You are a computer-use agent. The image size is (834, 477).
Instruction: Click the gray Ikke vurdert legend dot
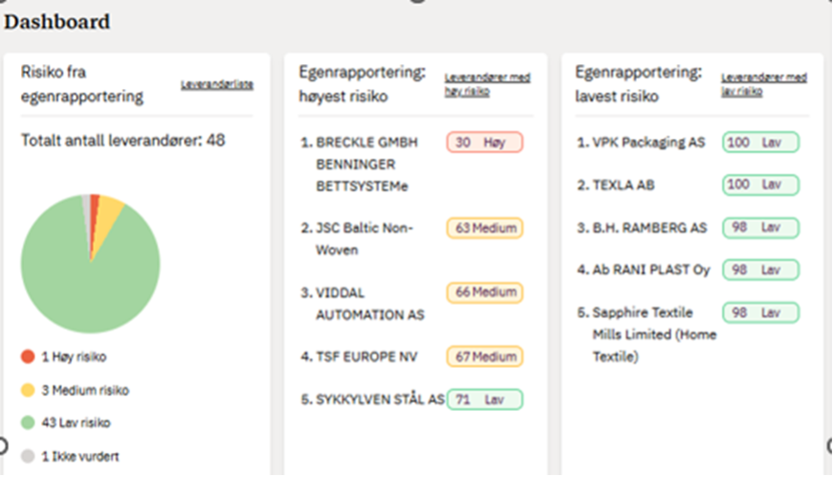coord(28,456)
